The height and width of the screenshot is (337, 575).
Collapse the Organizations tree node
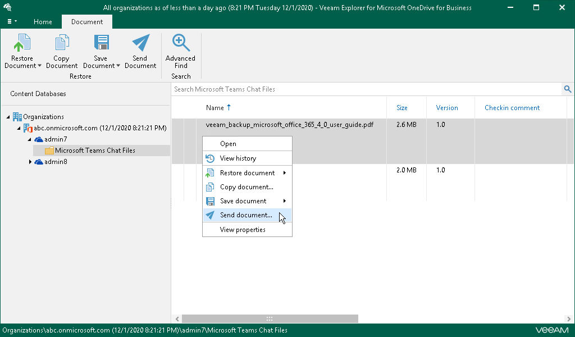pos(8,117)
